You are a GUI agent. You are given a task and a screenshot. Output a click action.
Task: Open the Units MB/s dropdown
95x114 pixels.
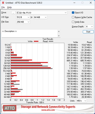point(81,101)
